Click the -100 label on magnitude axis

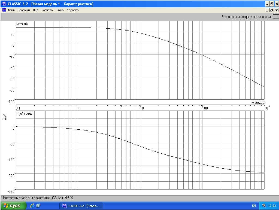coord(11,102)
